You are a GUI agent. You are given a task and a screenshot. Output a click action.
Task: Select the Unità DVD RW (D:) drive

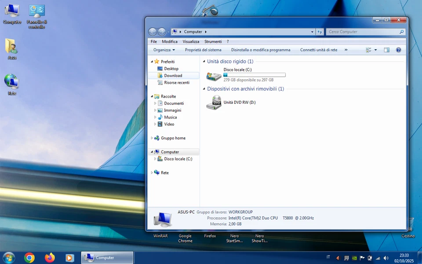coord(214,103)
